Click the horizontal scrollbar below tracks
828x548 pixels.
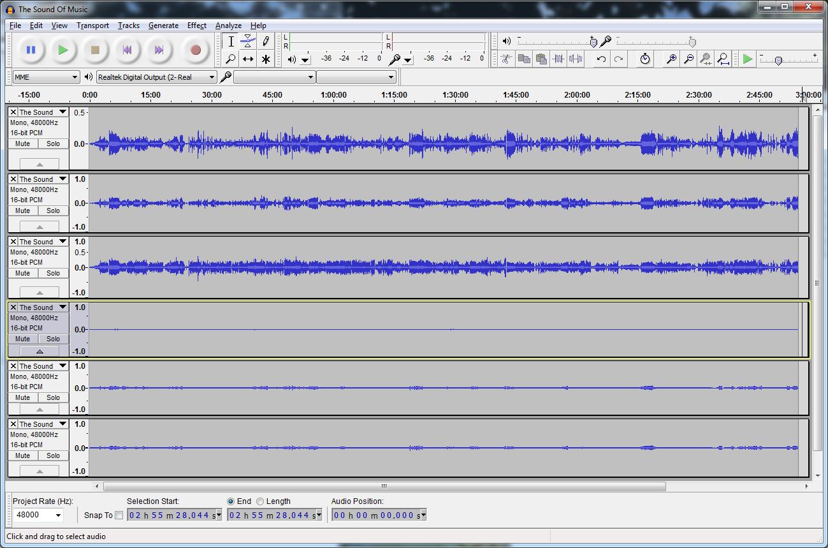[x=384, y=486]
